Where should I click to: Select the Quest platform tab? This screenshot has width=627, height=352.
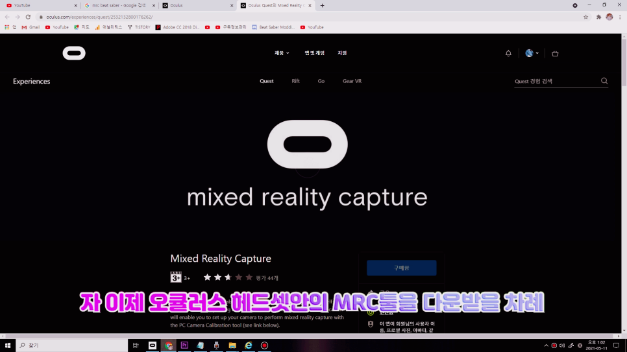266,81
